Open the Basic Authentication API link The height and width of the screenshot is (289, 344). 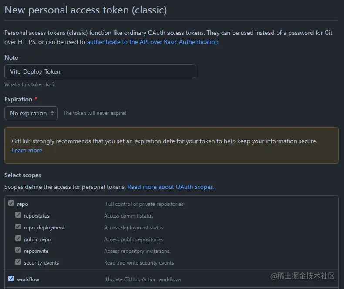pyautogui.click(x=153, y=42)
